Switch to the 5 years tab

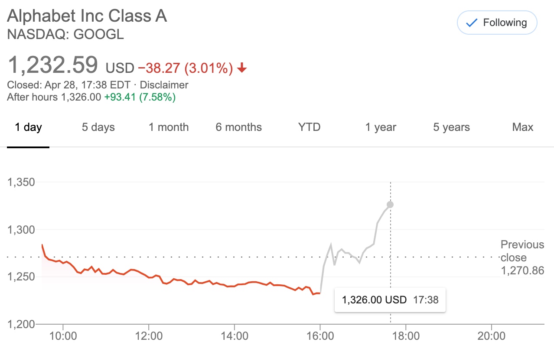pos(451,127)
